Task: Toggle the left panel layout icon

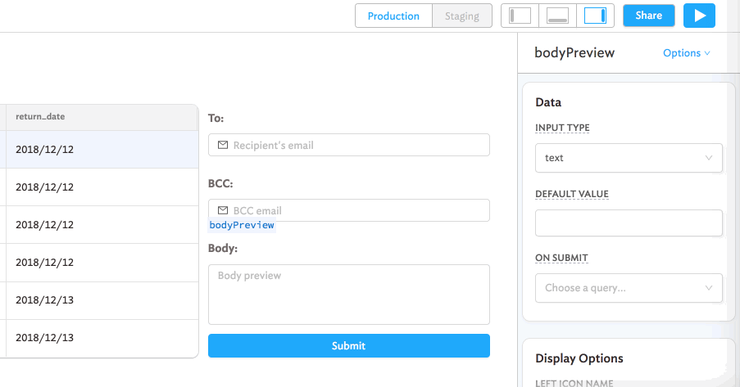Action: pyautogui.click(x=520, y=16)
